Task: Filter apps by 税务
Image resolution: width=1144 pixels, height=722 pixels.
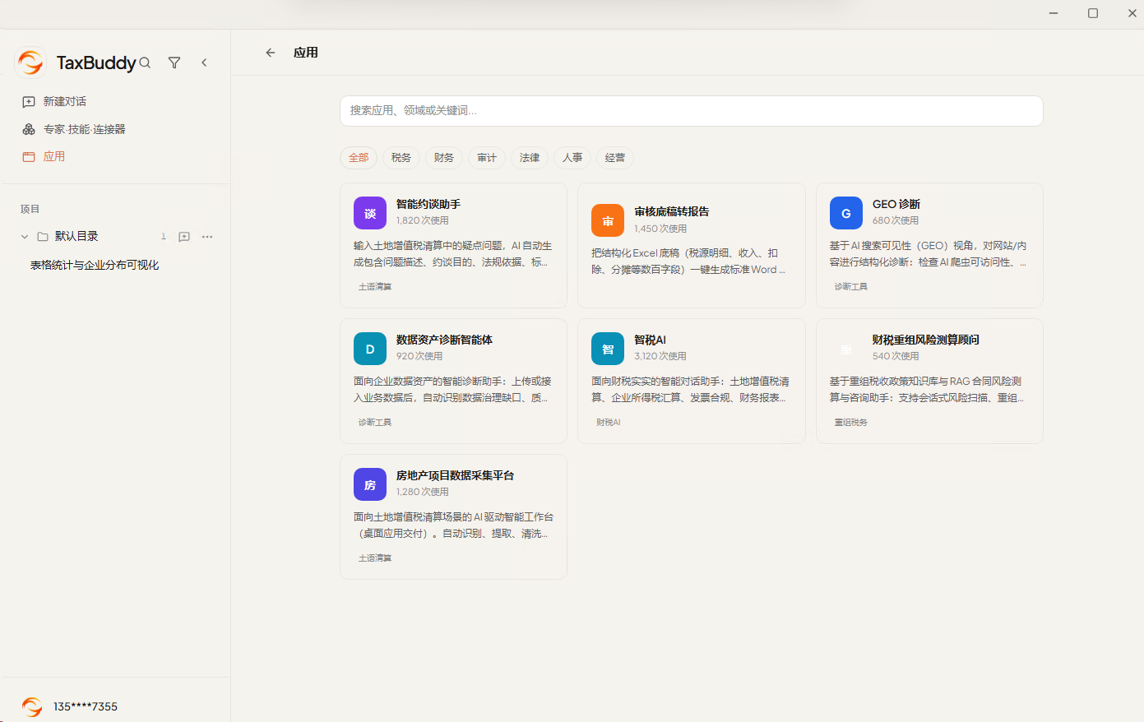Action: tap(401, 158)
